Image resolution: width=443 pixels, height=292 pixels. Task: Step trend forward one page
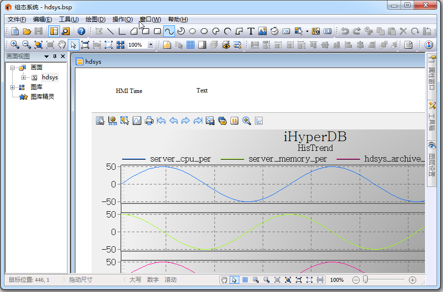(x=185, y=121)
